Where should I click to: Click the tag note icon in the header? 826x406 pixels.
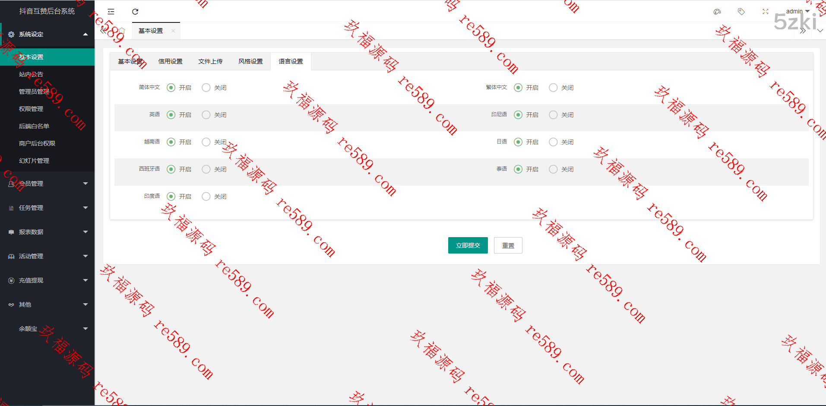click(x=741, y=12)
